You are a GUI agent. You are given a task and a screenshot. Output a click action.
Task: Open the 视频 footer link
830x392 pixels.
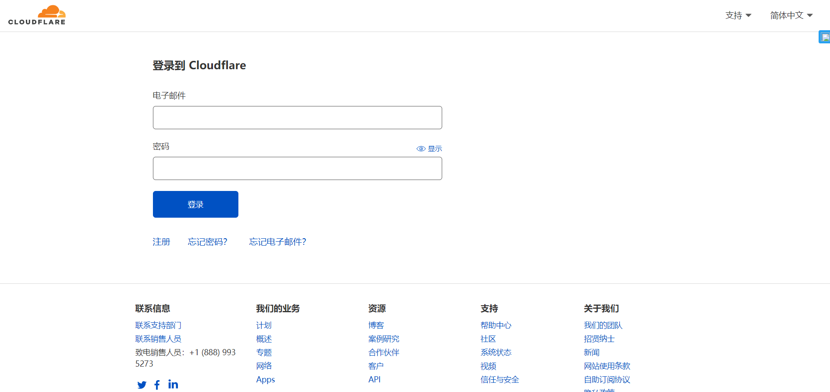tap(488, 366)
